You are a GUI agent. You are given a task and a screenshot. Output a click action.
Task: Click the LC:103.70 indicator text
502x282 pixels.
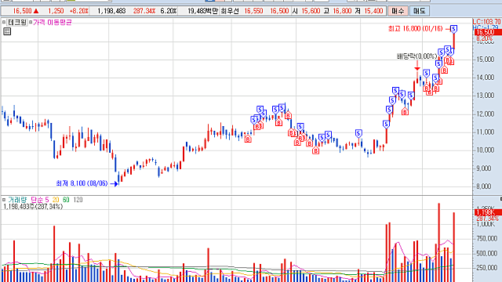486,22
